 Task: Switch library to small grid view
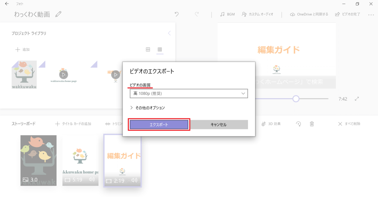coord(160,49)
